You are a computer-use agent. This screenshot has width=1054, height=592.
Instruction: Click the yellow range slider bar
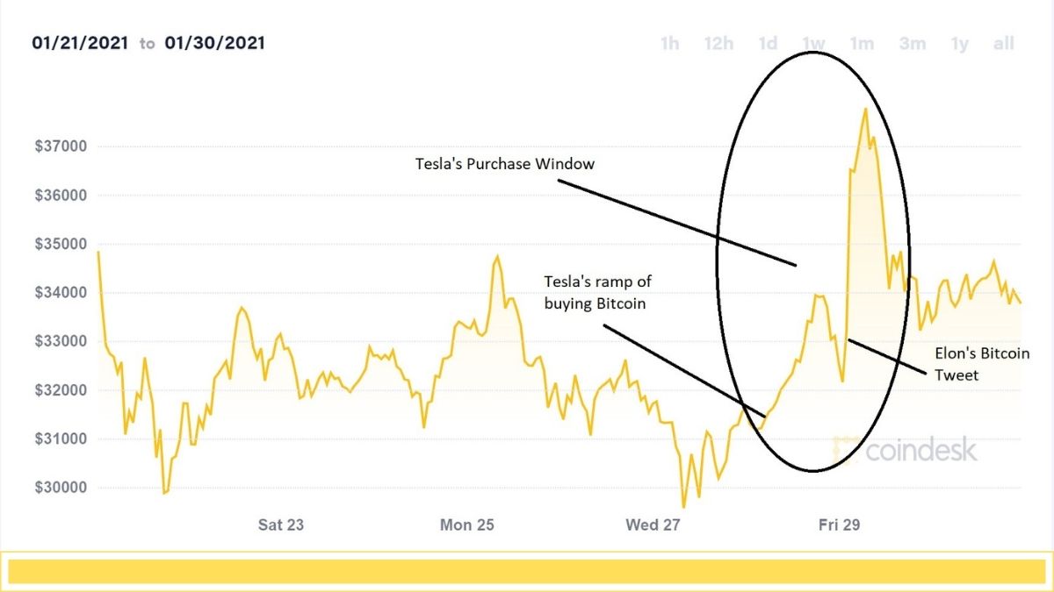pos(526,572)
